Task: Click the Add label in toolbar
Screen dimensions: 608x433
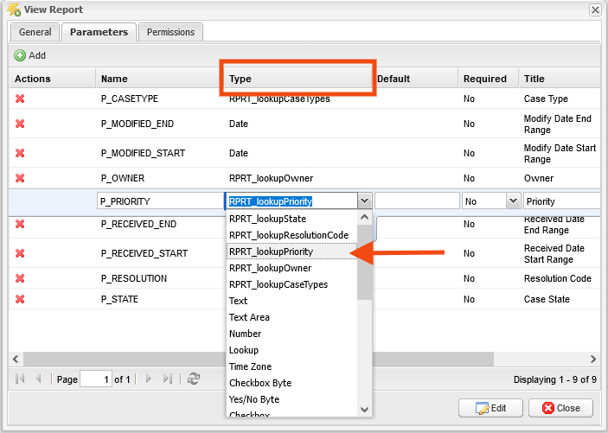Action: [37, 55]
